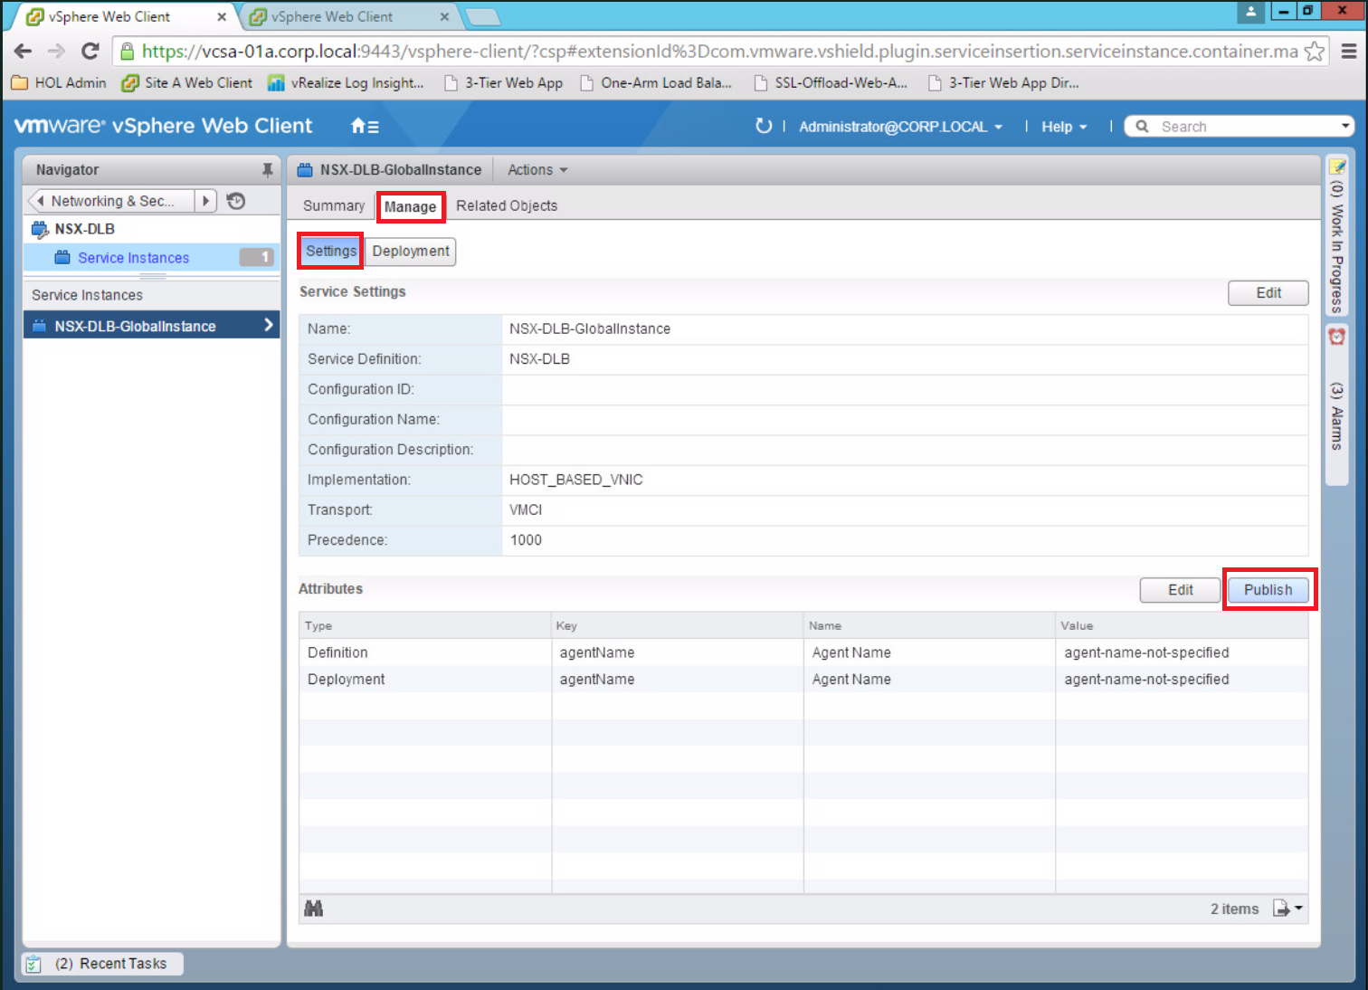
Task: Click the browser address bar URL
Action: point(719,52)
